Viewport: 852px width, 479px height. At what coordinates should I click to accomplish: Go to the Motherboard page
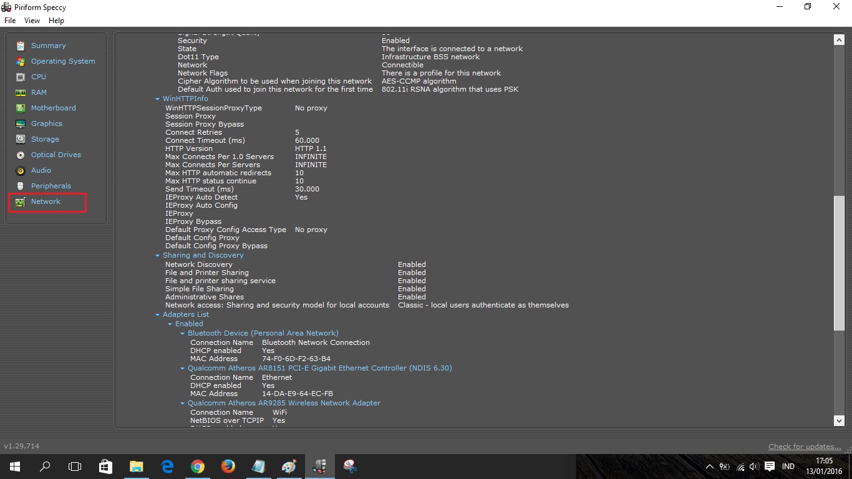(54, 108)
